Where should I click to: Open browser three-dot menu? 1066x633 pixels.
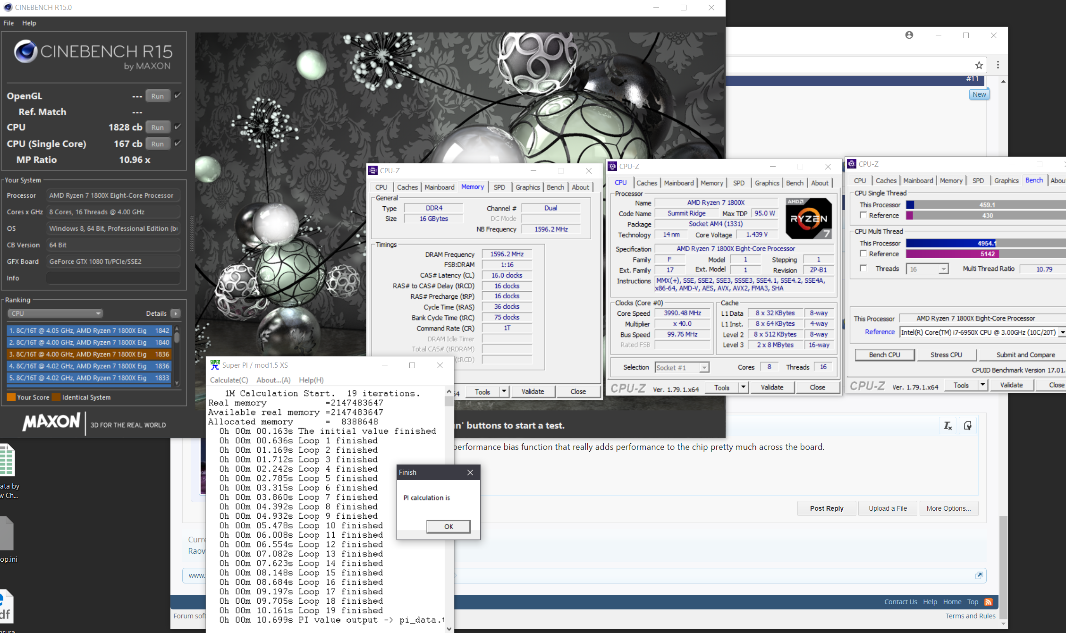998,65
